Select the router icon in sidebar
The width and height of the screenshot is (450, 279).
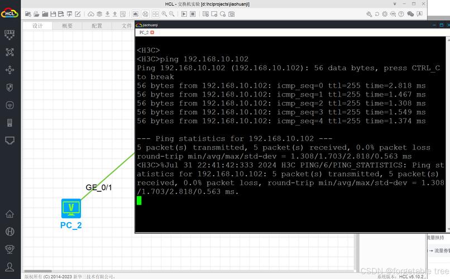tap(9, 52)
